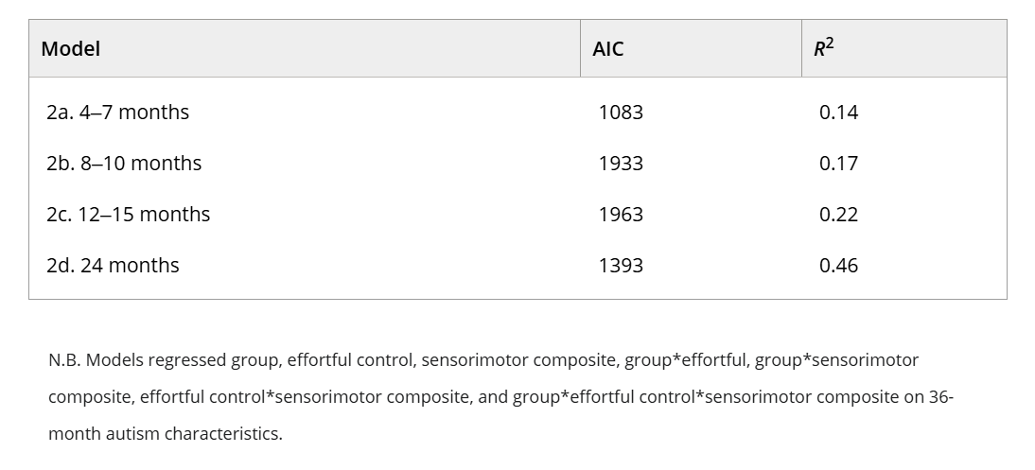Click R² value 0.46
1035x470 pixels.
pyautogui.click(x=838, y=265)
